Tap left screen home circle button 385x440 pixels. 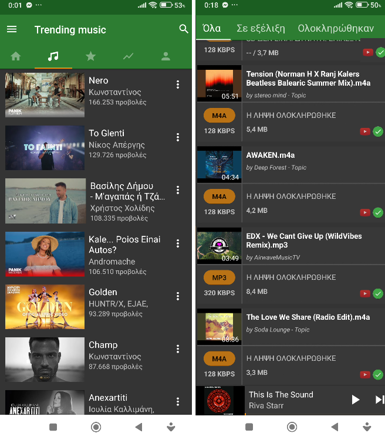pos(96,427)
